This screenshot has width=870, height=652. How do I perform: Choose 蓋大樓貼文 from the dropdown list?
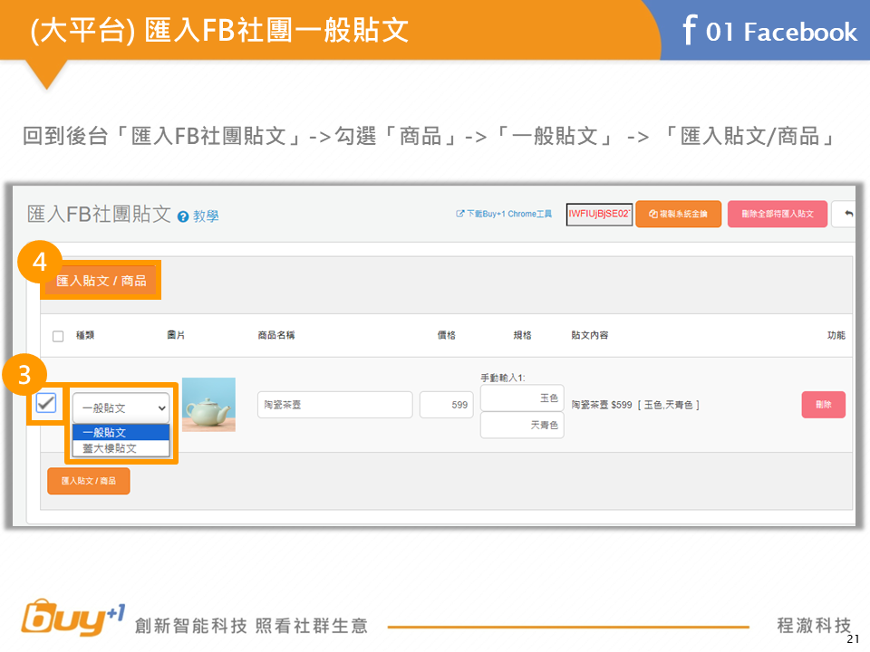[121, 448]
